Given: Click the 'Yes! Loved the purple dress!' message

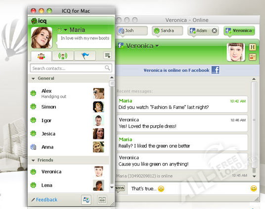Looking at the screenshot, I should [182, 123].
